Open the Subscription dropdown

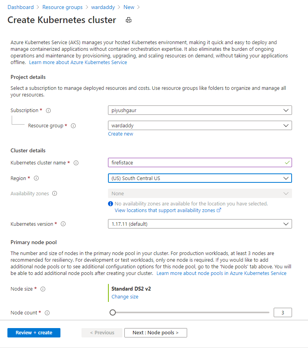tap(200, 110)
